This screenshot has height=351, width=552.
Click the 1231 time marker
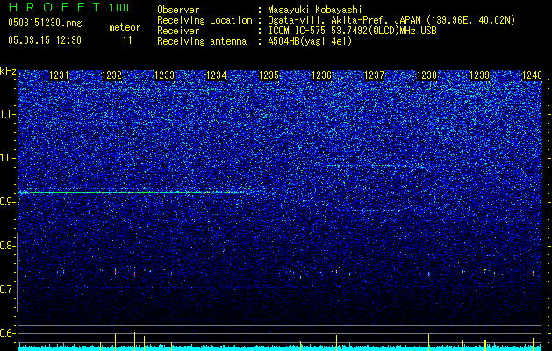click(59, 75)
